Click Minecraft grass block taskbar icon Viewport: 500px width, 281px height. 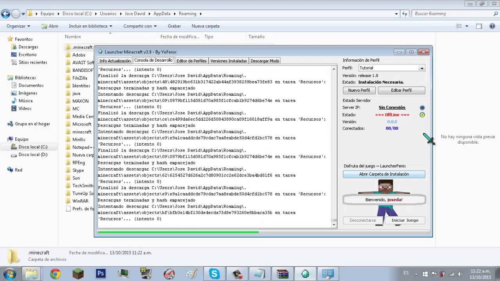point(78,274)
